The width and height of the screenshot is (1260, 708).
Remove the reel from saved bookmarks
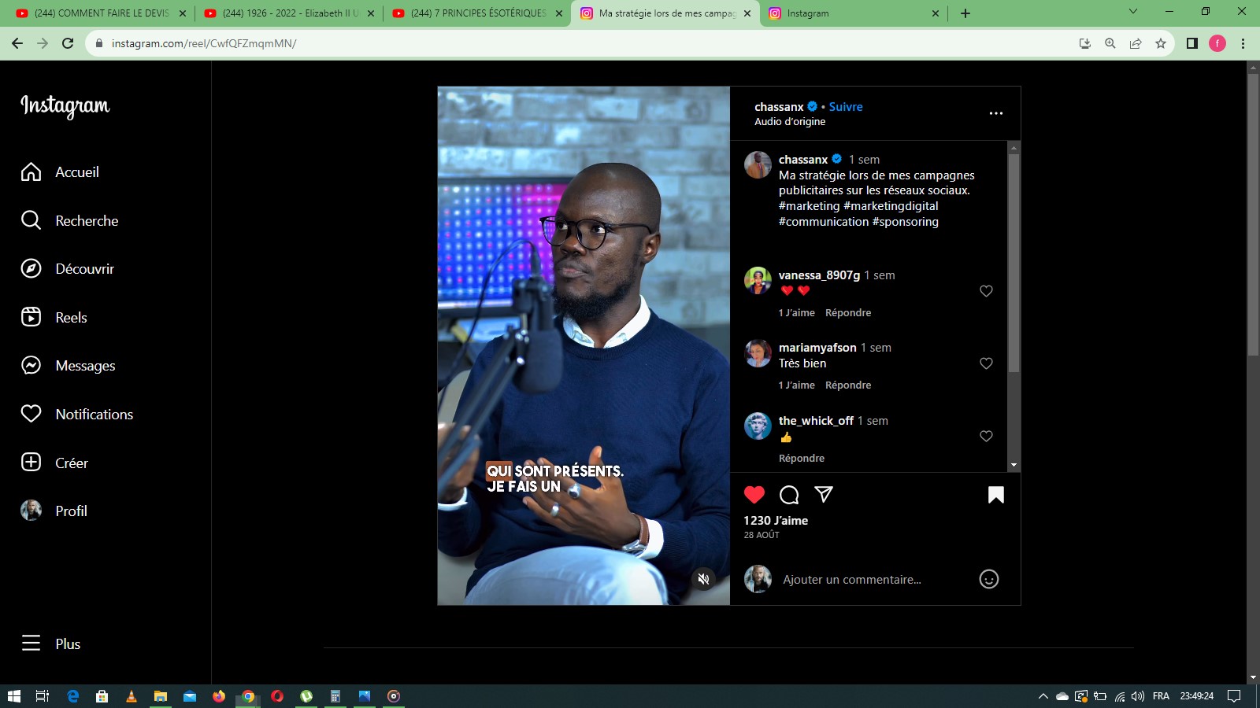point(995,495)
